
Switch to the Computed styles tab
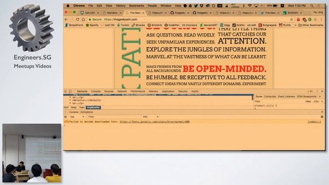(270, 97)
